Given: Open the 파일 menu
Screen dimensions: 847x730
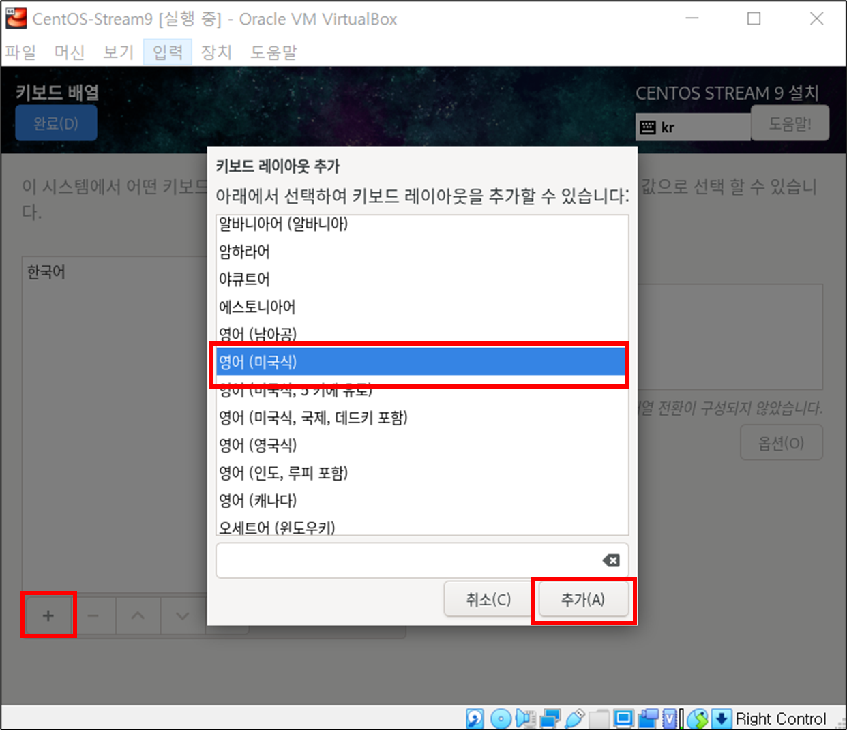Looking at the screenshot, I should point(20,52).
